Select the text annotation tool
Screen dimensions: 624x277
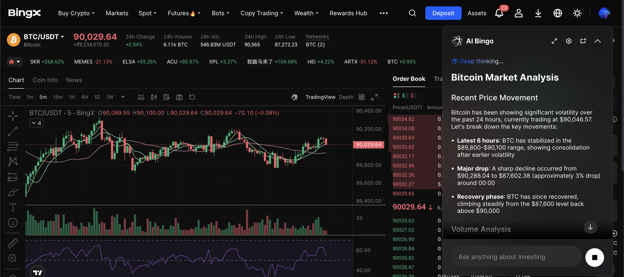[x=13, y=207]
